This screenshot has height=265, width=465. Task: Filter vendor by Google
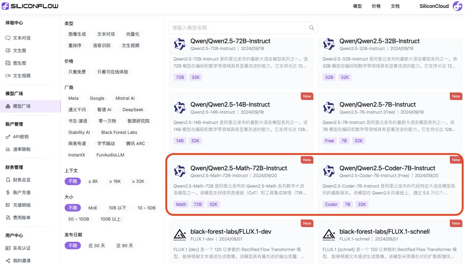point(97,98)
